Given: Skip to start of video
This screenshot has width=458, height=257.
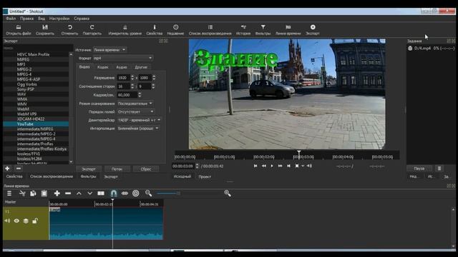Looking at the screenshot, I should point(255,166).
